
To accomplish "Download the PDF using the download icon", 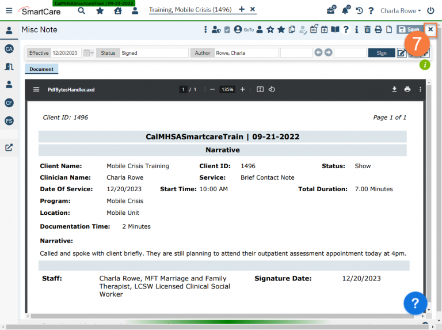I will pyautogui.click(x=395, y=89).
